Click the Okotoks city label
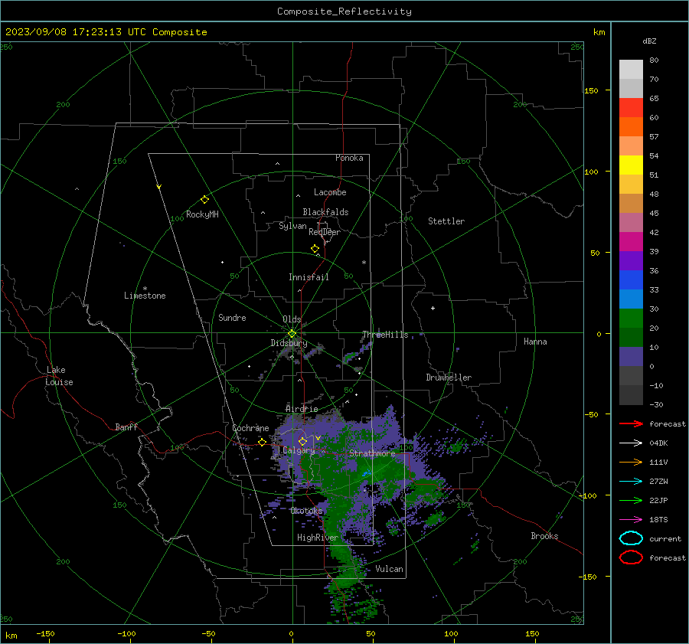Screen dimensions: 689x644 coord(306,511)
